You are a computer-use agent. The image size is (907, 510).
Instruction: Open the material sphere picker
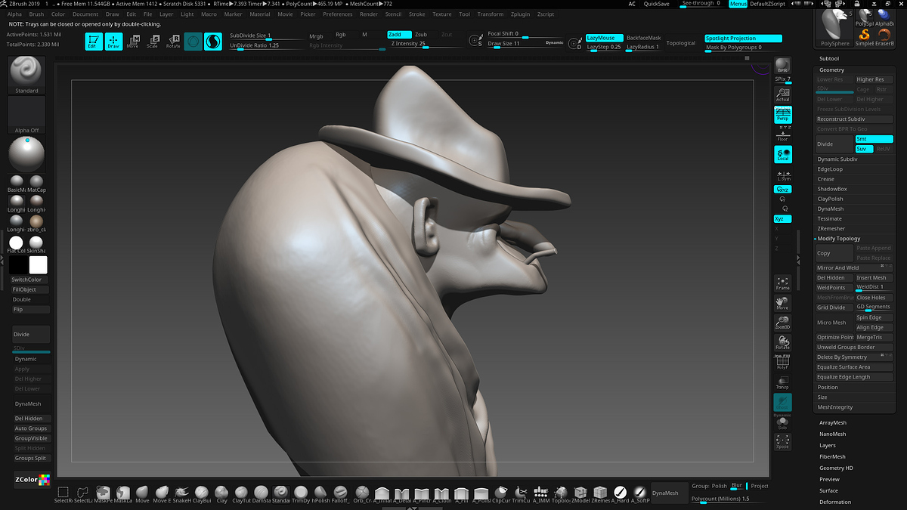[26, 154]
